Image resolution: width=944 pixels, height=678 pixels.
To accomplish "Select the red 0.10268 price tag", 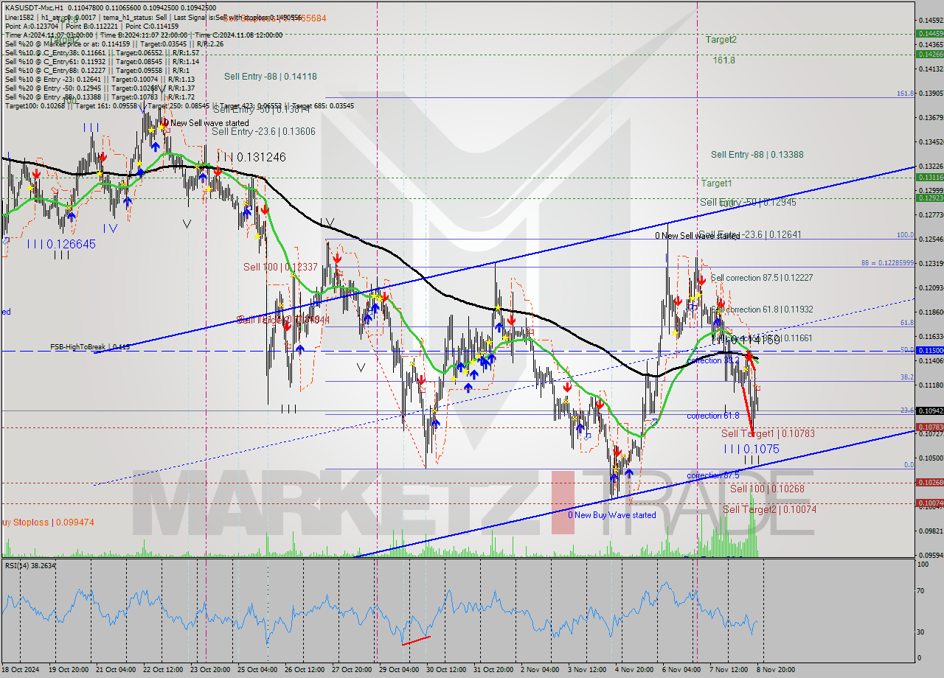I will 929,482.
